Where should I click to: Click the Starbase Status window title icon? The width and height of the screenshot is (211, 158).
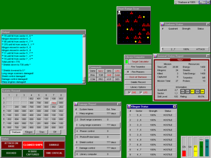coord(162,24)
